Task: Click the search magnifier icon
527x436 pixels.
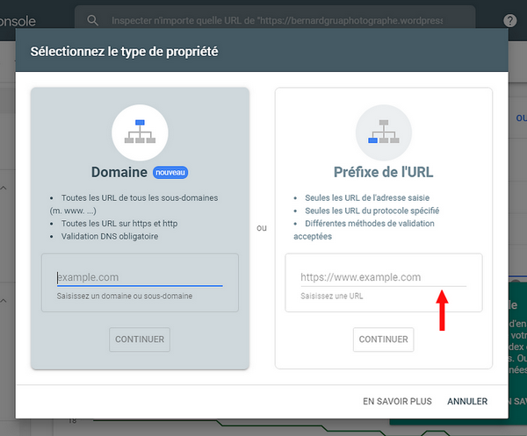Action: pos(92,19)
